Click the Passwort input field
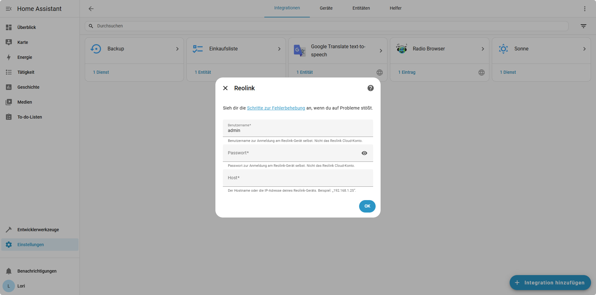Screen dimensions: 596x295 pyautogui.click(x=298, y=153)
